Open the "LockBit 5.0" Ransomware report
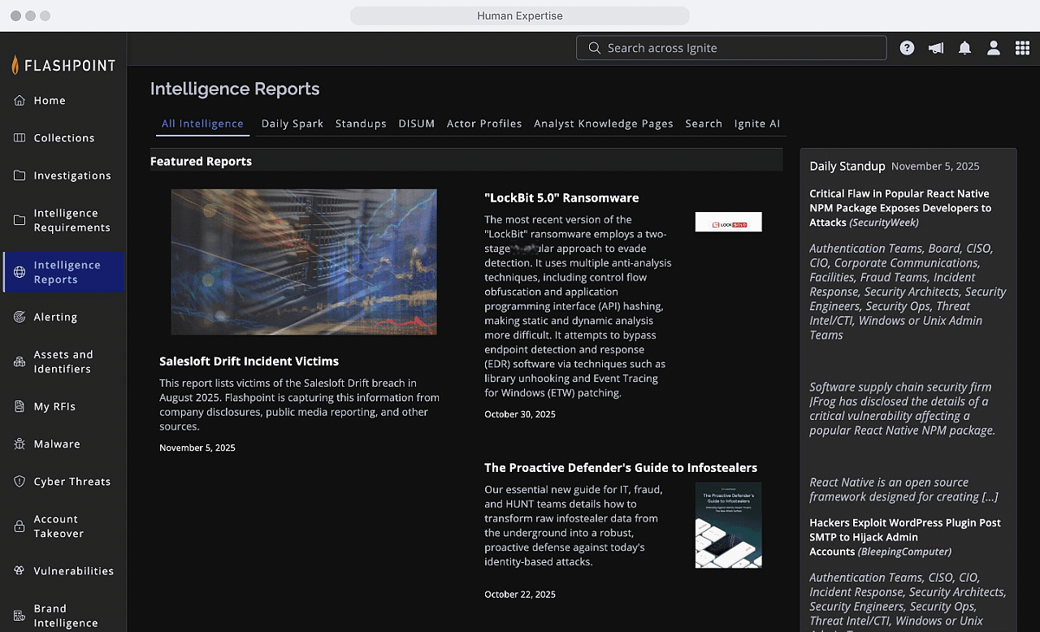 pos(561,198)
